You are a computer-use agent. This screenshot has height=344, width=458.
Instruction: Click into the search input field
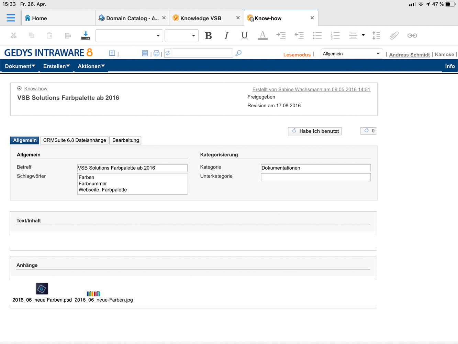tap(202, 53)
